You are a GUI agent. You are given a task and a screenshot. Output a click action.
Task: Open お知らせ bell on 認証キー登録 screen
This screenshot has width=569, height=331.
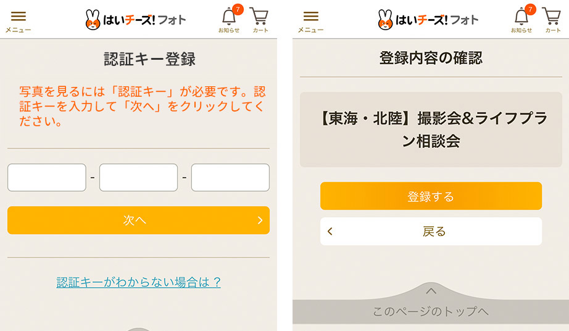pyautogui.click(x=229, y=19)
